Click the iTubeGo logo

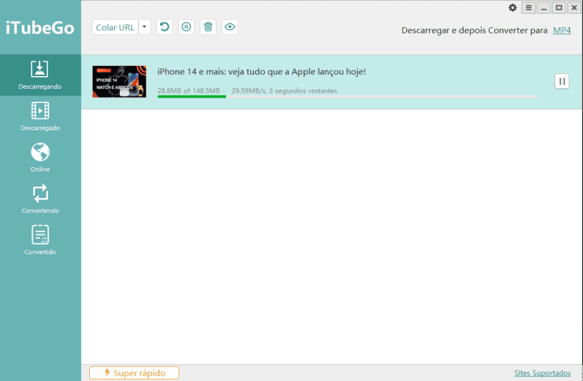[40, 27]
